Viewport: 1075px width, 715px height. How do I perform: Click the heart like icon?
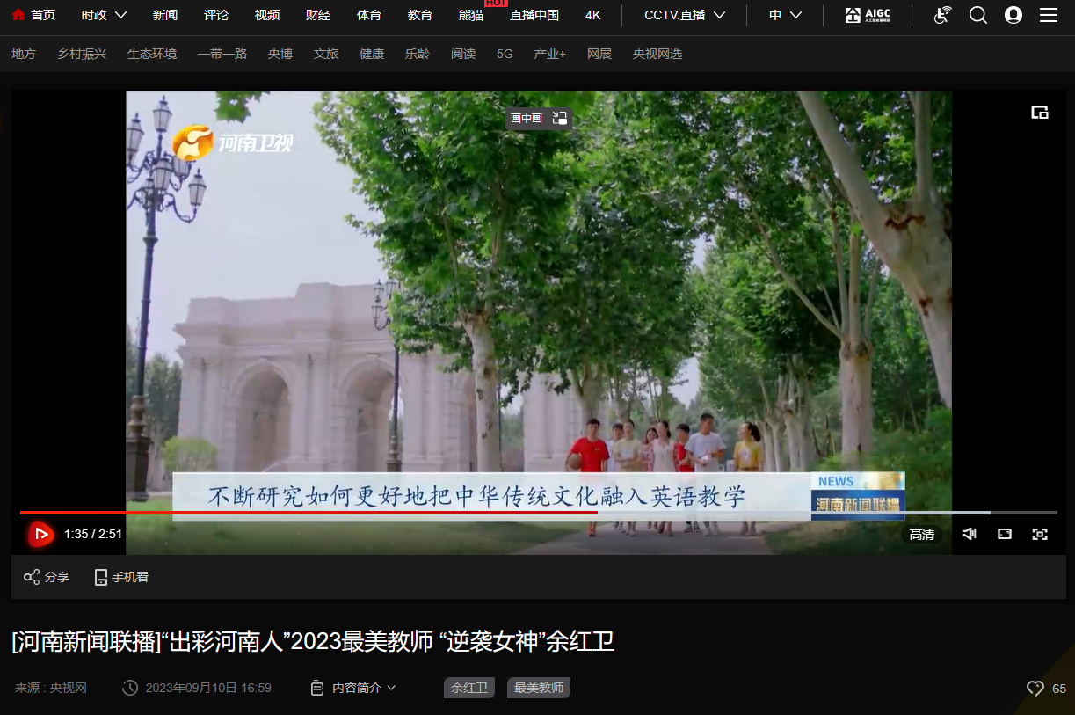tap(1035, 689)
